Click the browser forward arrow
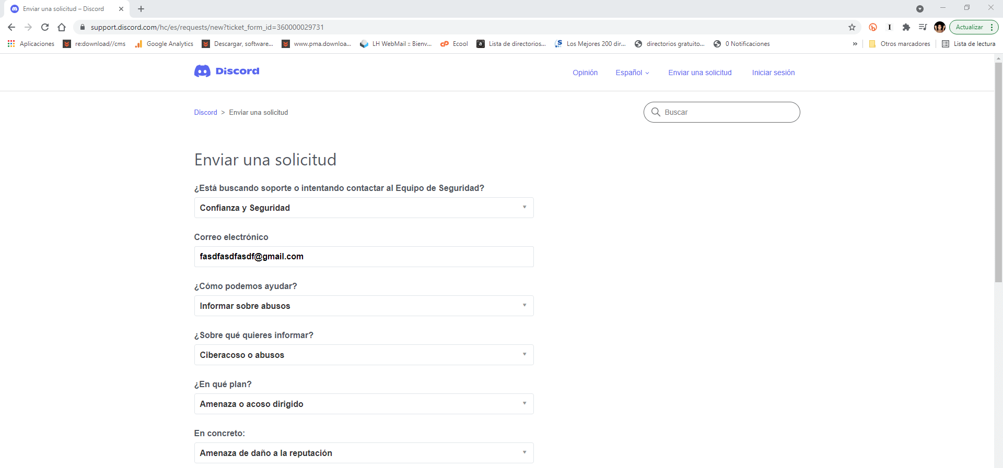1003x468 pixels. pos(28,27)
